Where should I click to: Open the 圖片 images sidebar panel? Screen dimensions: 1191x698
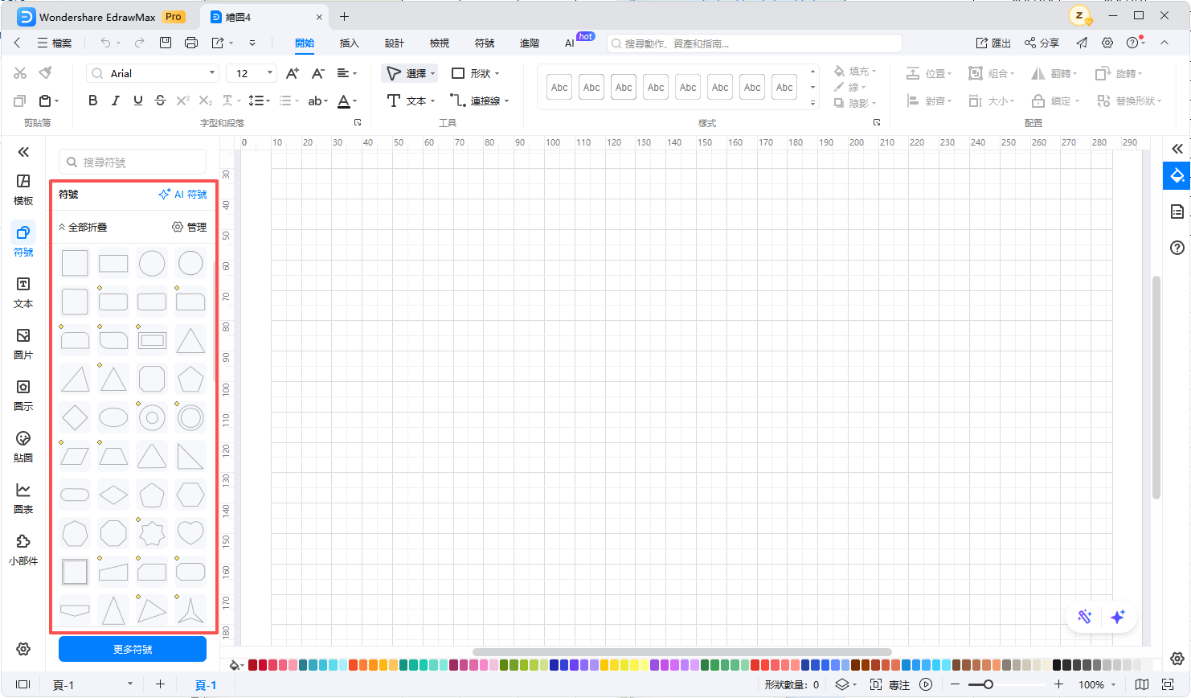[23, 343]
